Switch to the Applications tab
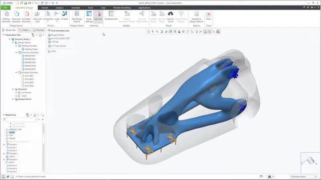This screenshot has height=180, width=321. click(x=144, y=8)
